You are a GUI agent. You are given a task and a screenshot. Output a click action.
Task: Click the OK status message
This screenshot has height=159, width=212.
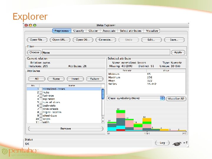(27, 144)
